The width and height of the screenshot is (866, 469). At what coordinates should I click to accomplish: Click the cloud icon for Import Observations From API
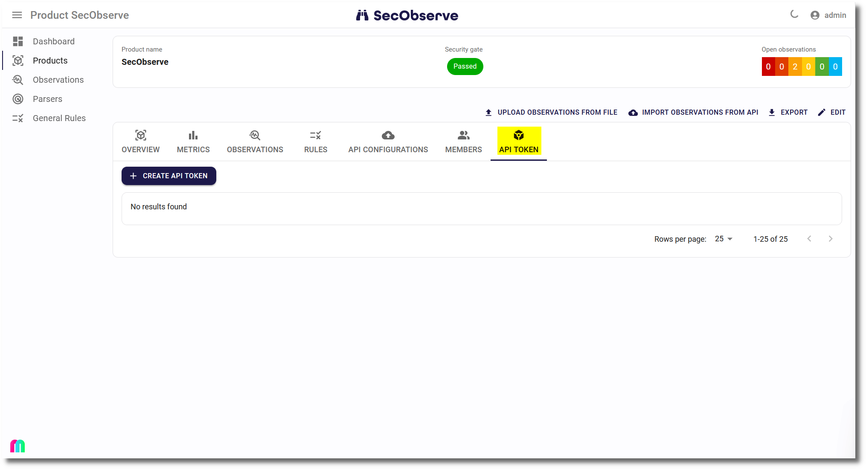click(633, 112)
